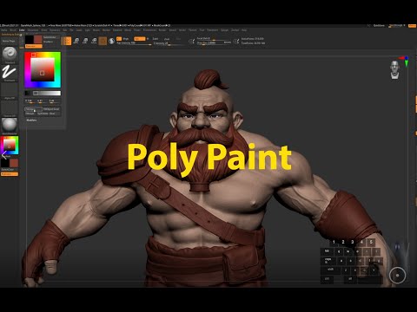
Task: Click the QuickSave button in title bar
Action: [x=379, y=26]
